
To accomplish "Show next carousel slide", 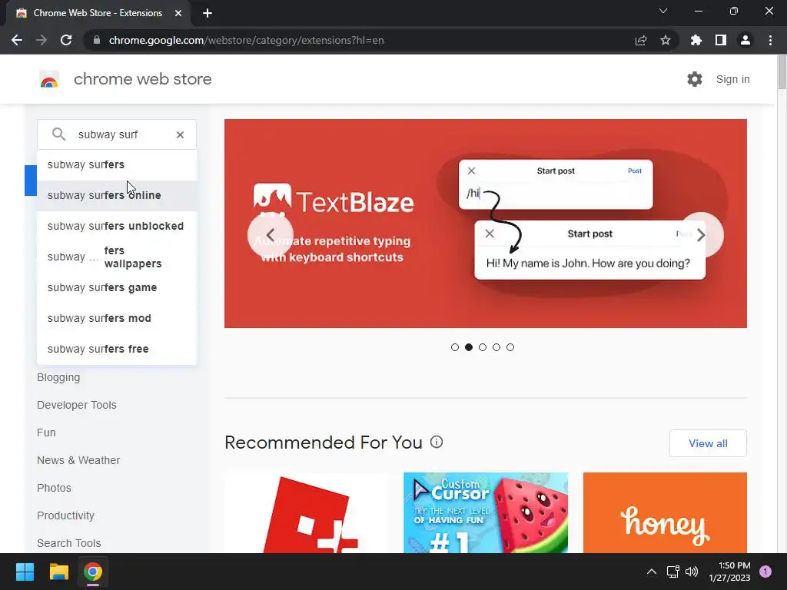I will [x=701, y=235].
